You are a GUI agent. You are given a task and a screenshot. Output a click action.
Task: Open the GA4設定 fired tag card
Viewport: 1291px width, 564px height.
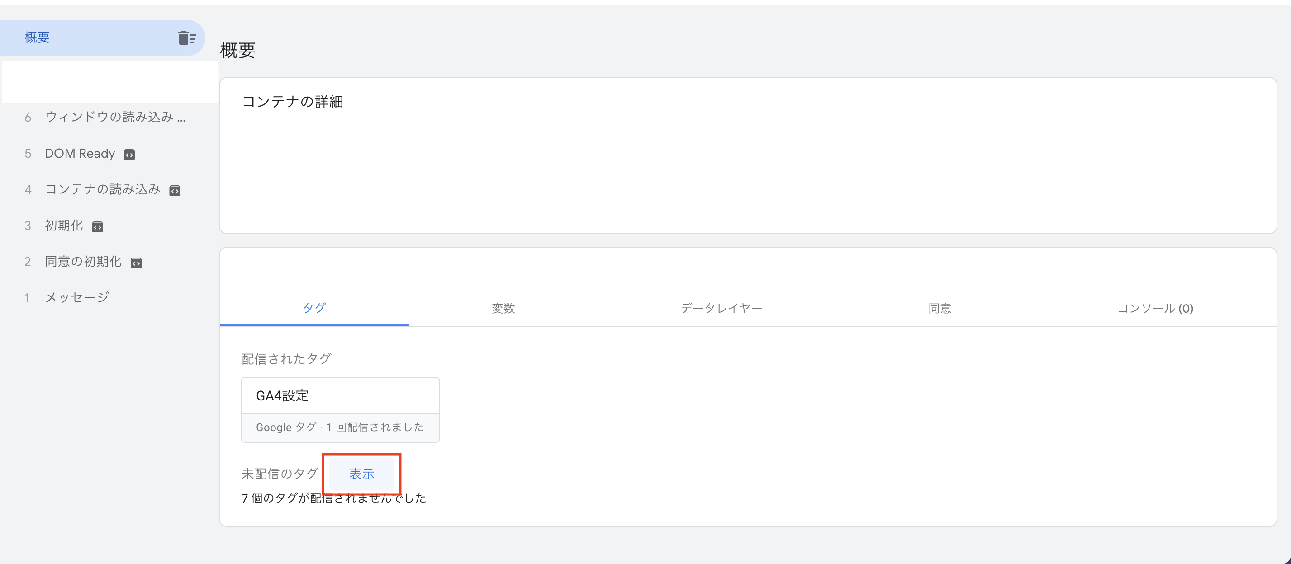(x=340, y=396)
